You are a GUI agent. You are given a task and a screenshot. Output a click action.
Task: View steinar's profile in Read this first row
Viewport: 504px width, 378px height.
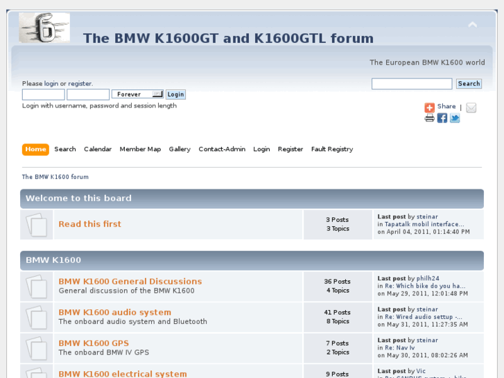[x=427, y=216]
